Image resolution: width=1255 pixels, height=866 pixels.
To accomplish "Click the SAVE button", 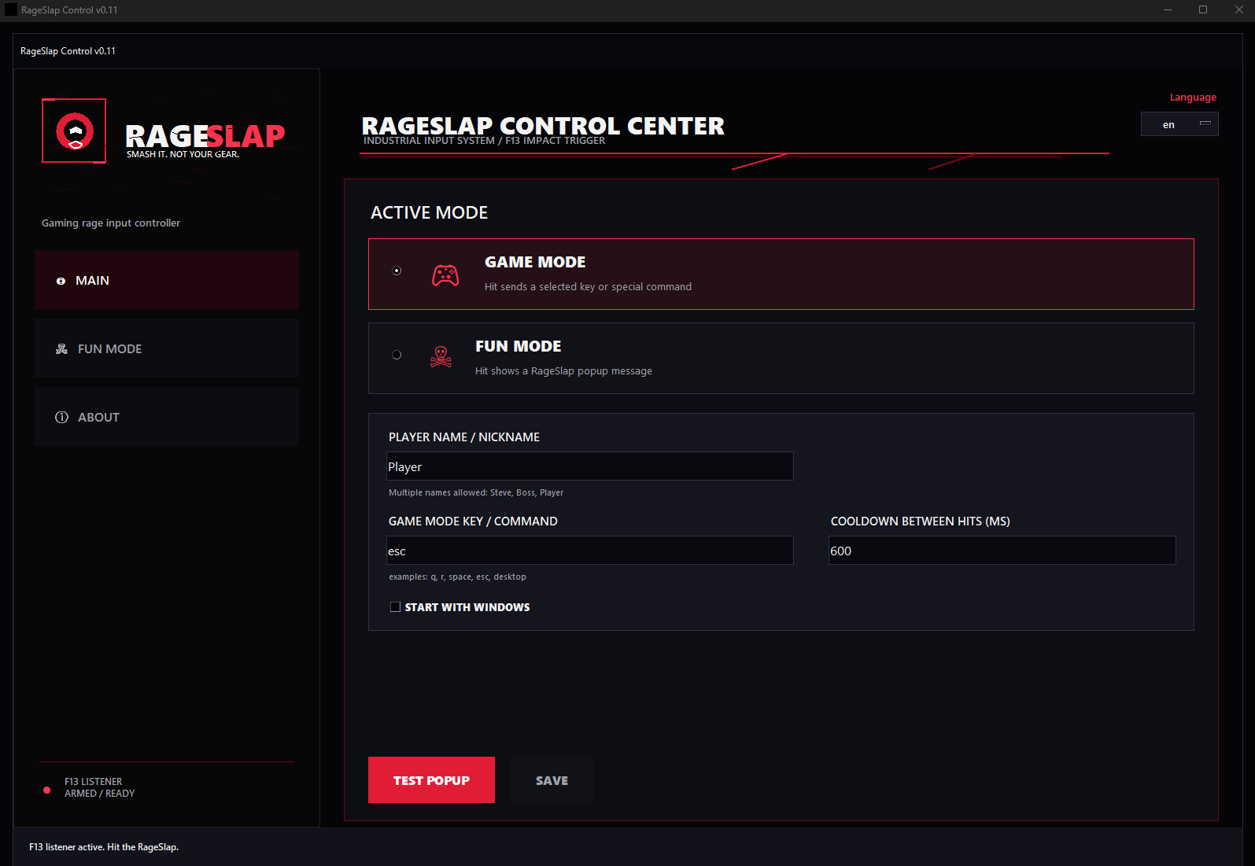I will tap(552, 780).
